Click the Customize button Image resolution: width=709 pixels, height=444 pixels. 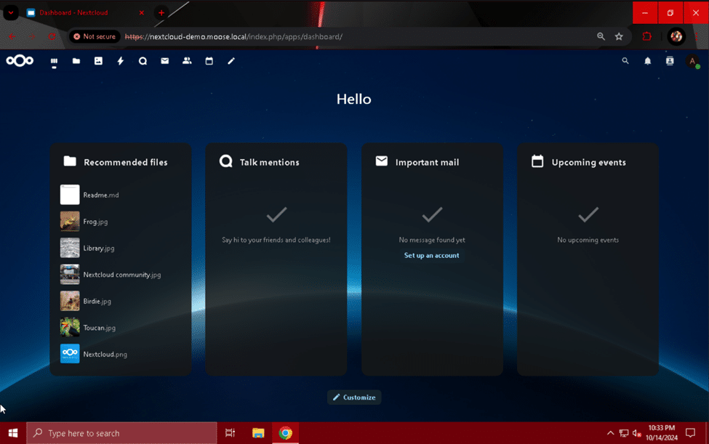pyautogui.click(x=354, y=397)
